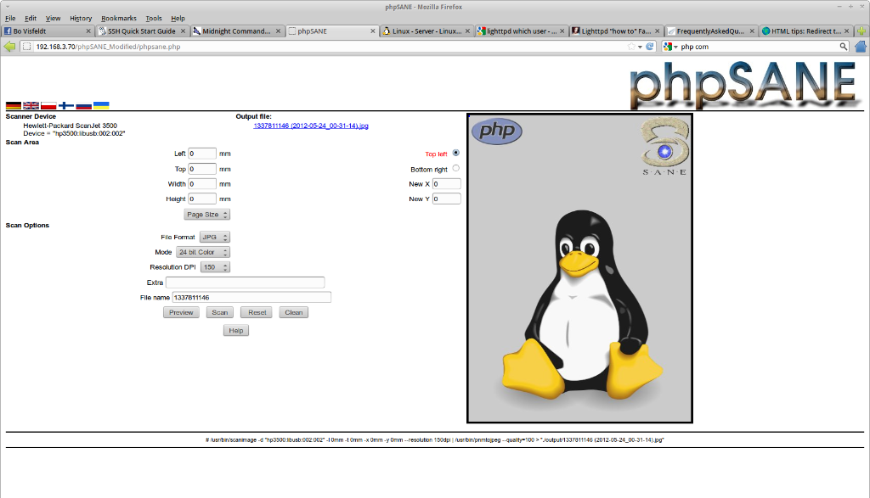Choose the Polish flag language
870x498 pixels.
[48, 105]
